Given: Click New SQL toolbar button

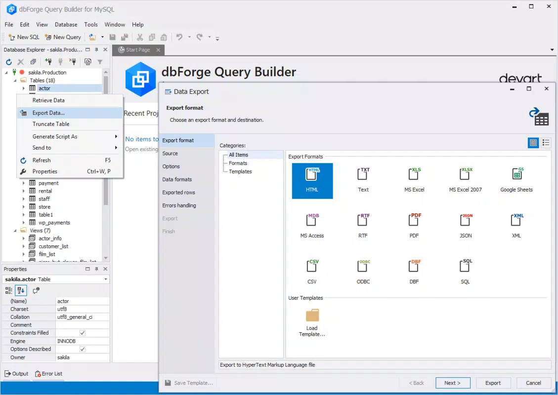Looking at the screenshot, I should pyautogui.click(x=24, y=37).
